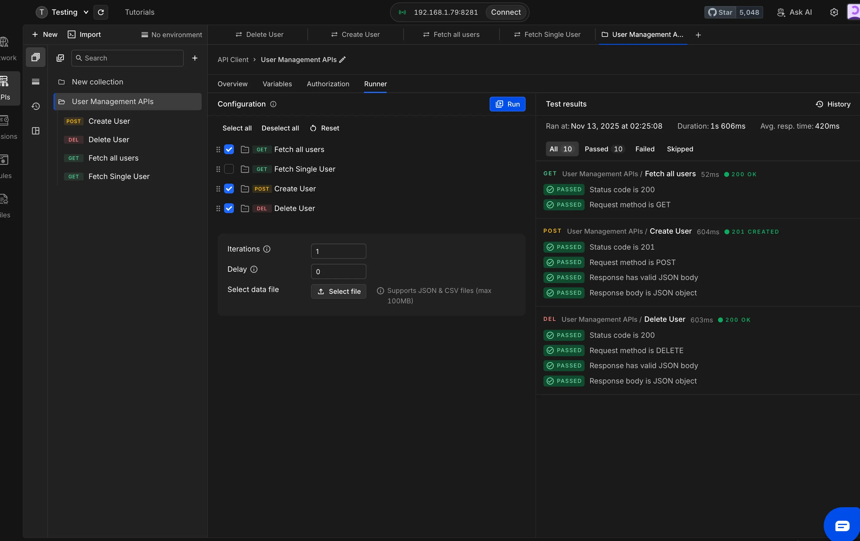Click the workspace refresh icon
The width and height of the screenshot is (860, 541).
tap(101, 12)
